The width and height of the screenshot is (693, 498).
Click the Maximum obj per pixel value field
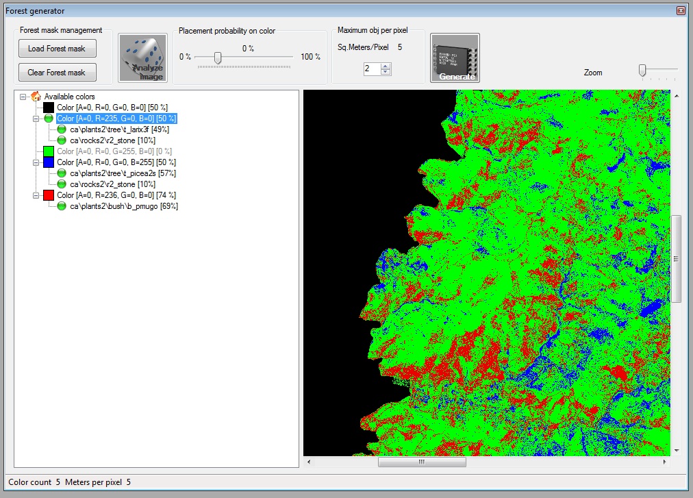point(372,69)
